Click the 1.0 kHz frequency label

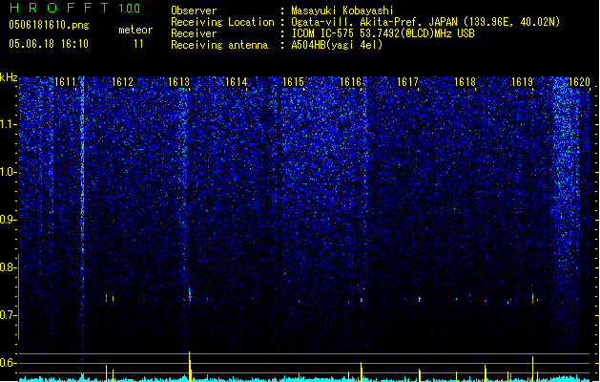tap(9, 172)
